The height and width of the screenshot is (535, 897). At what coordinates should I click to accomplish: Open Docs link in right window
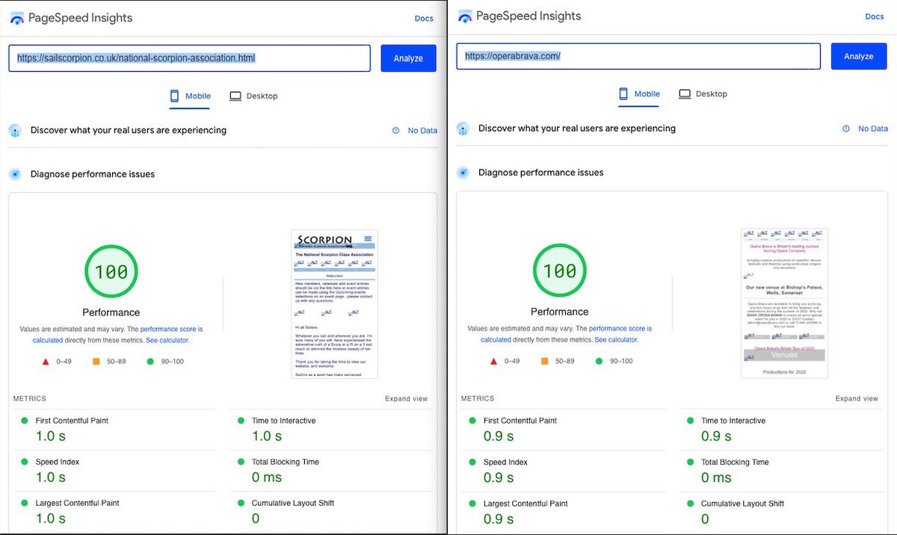pyautogui.click(x=875, y=16)
